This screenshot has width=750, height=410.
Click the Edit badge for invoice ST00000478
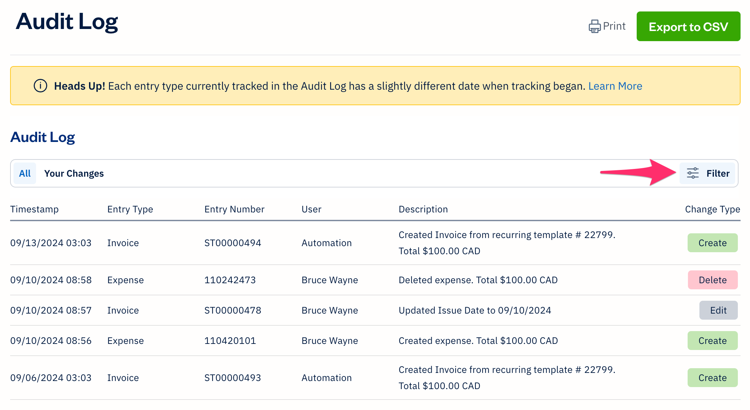tap(718, 310)
